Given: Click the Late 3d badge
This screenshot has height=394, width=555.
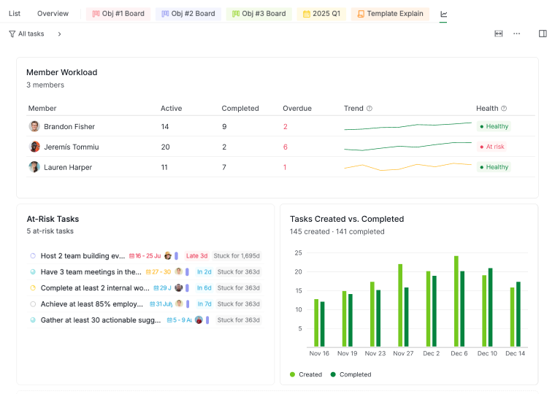Looking at the screenshot, I should 196,255.
